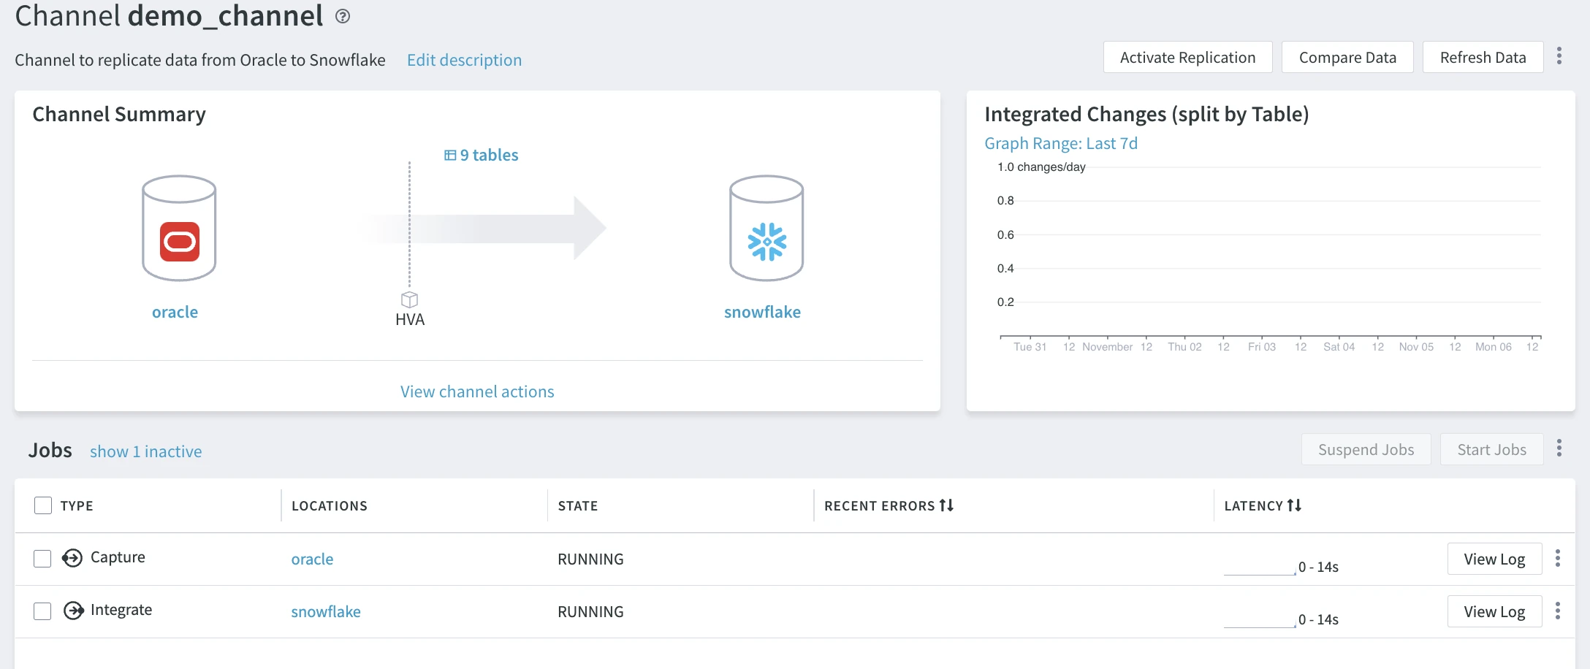Open the Integrate job row kebab menu

(1558, 611)
